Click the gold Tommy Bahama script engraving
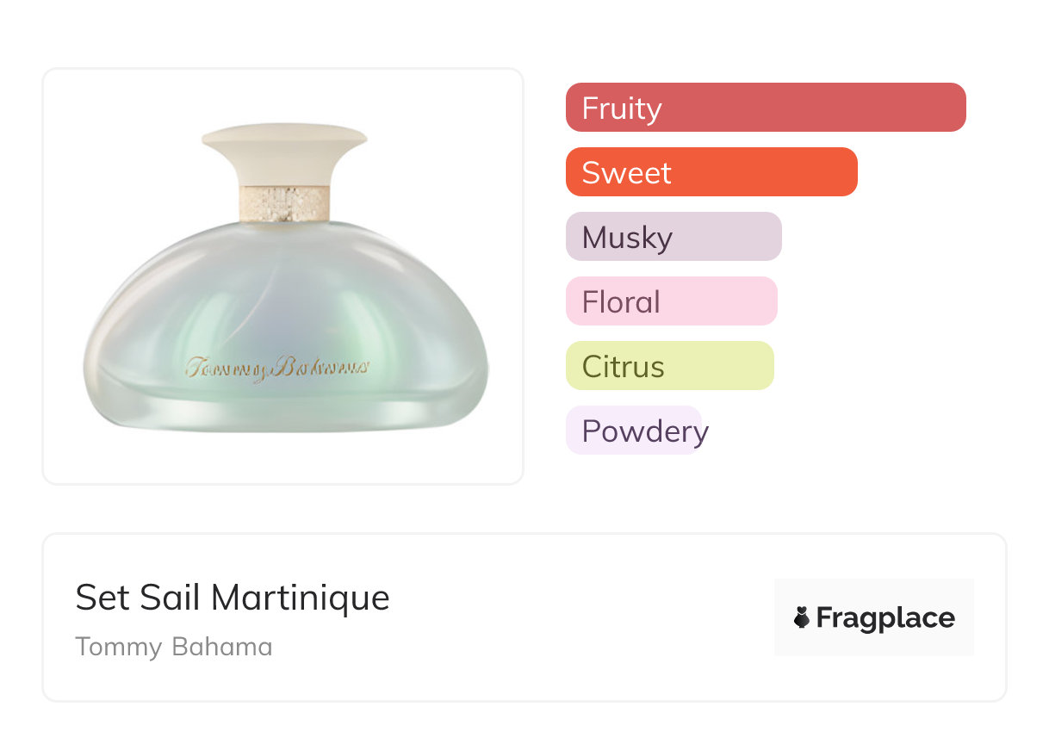The width and height of the screenshot is (1049, 744). tap(277, 368)
